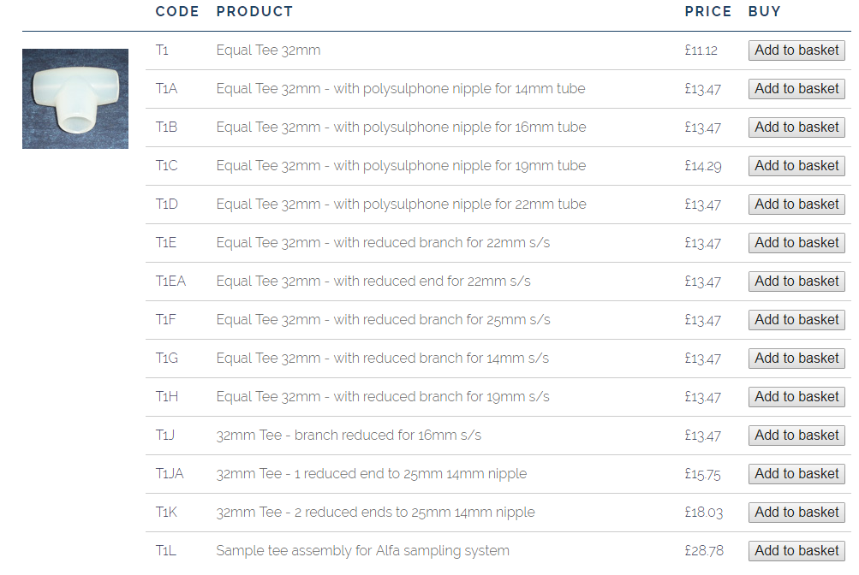Viewport: 859px width, 575px height.
Task: Select the T1EA code link
Action: tap(170, 282)
